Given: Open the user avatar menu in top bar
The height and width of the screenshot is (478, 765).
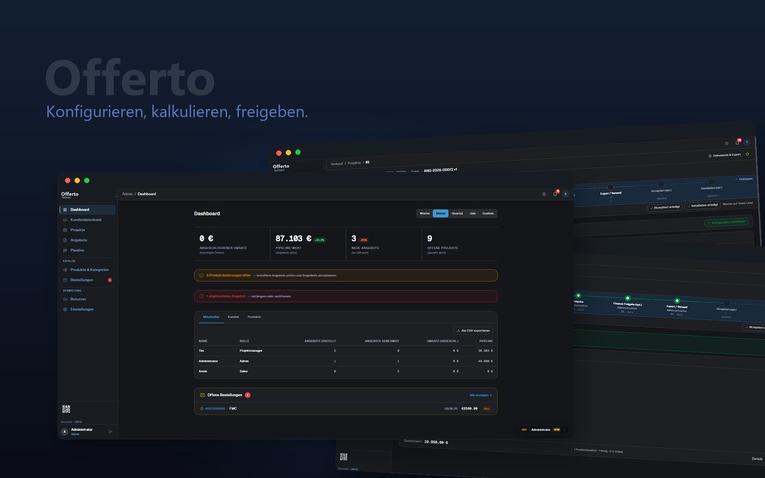Looking at the screenshot, I should pos(566,194).
